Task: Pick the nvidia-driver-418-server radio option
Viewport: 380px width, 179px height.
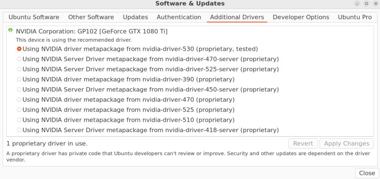Action: (19, 130)
